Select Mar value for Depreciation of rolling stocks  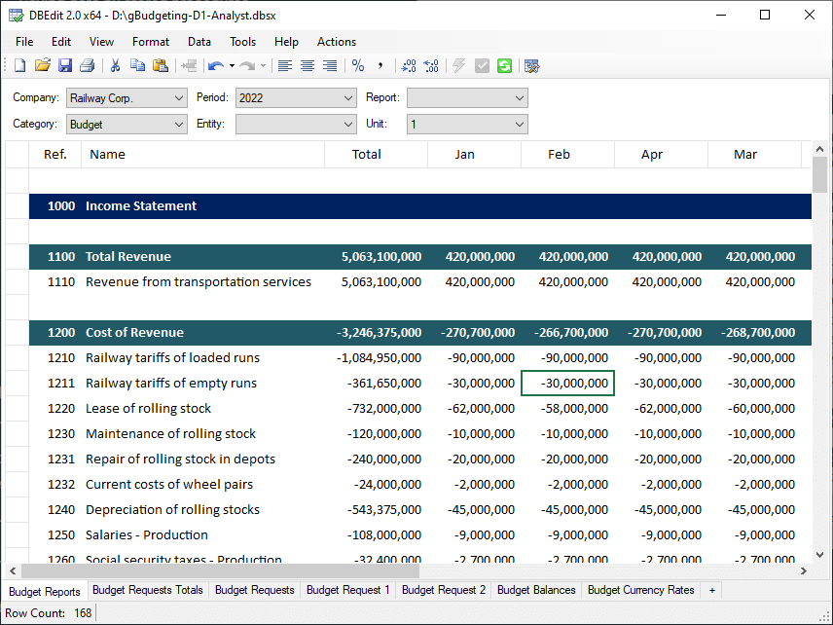coord(754,510)
